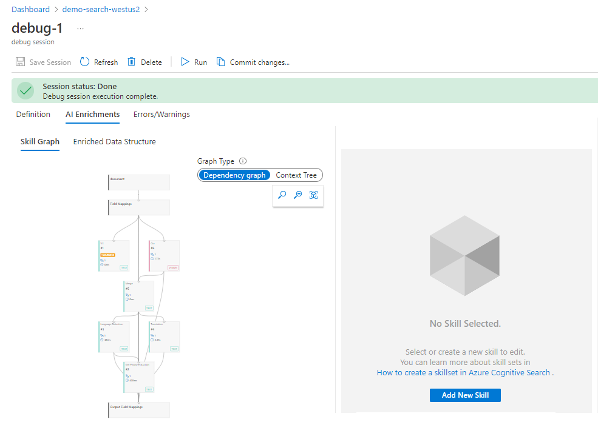Select the Ocr skill #6 node
This screenshot has height=425, width=598.
164,255
